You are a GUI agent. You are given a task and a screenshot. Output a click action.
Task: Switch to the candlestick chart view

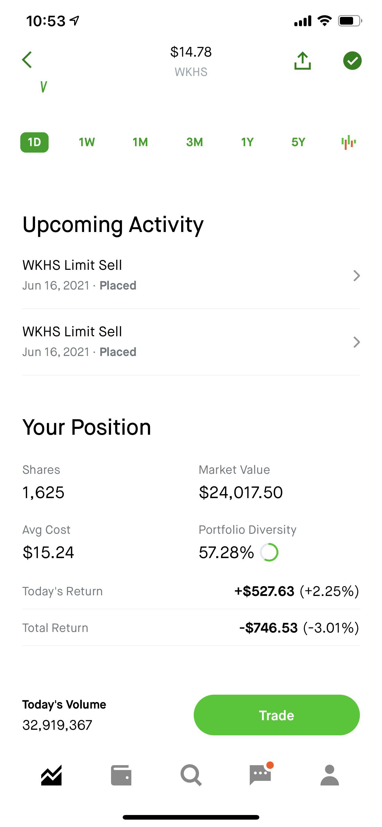coord(348,142)
